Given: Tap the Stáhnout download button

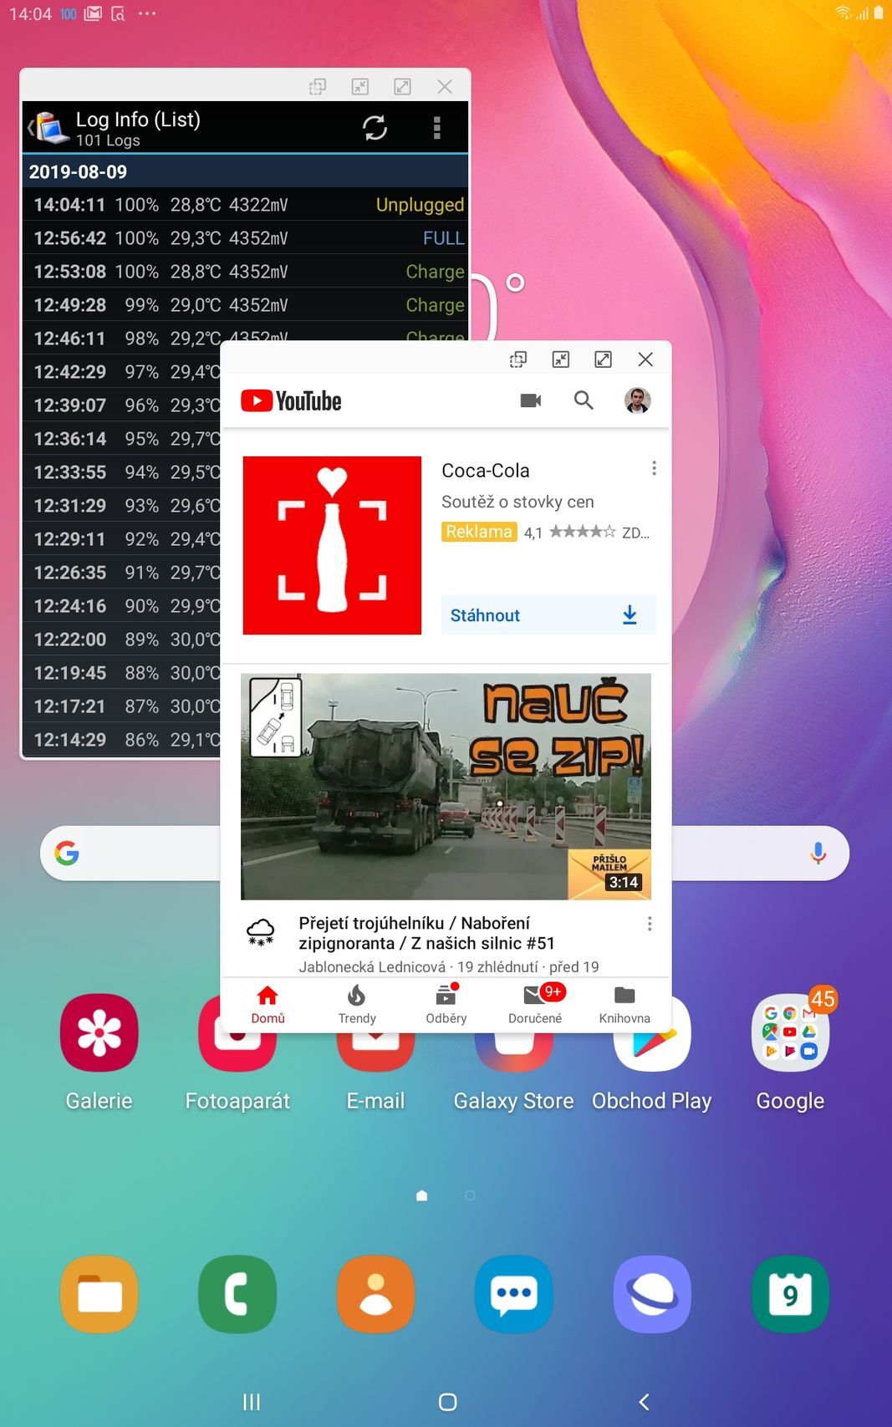Looking at the screenshot, I should point(548,615).
